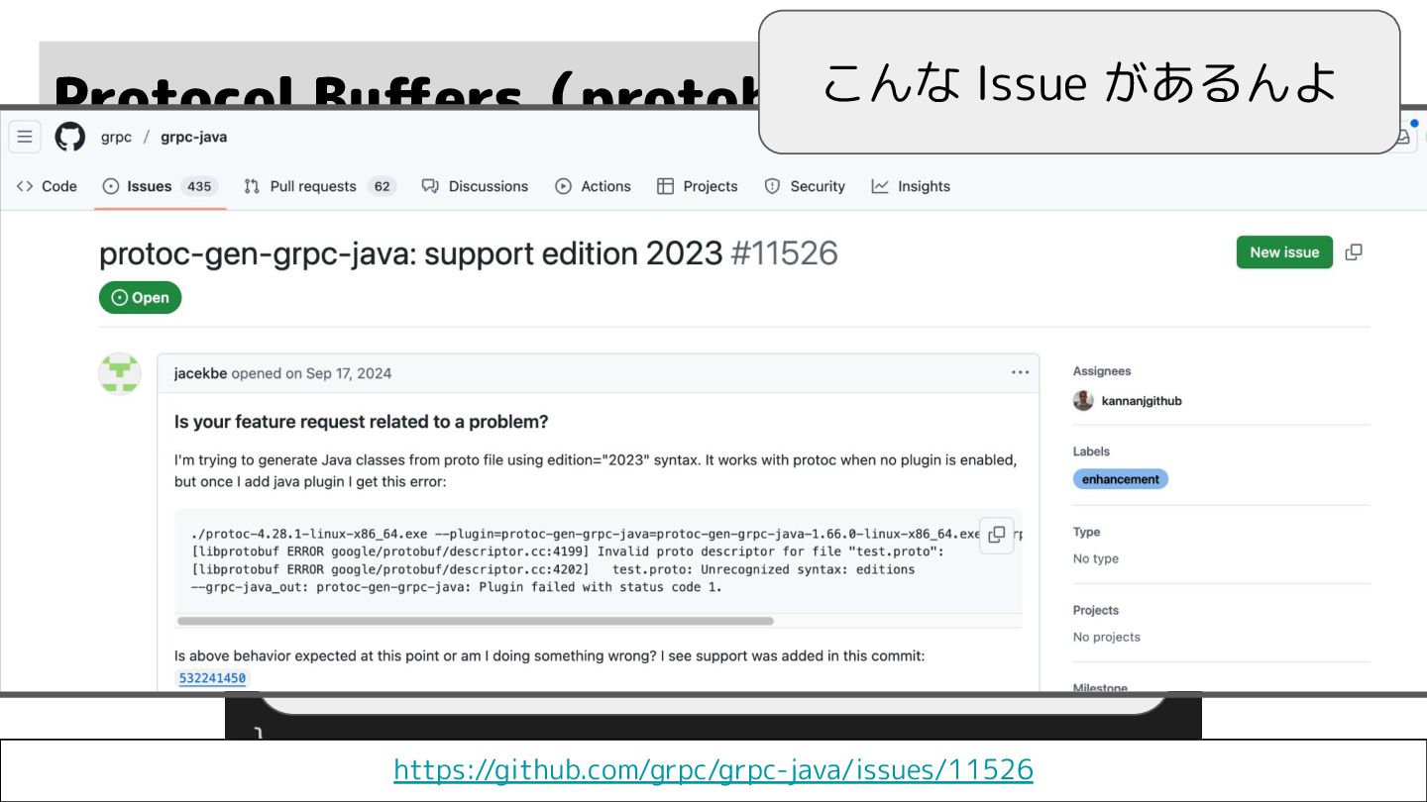Image resolution: width=1427 pixels, height=802 pixels.
Task: Open the slide's GitHub issue URL link
Action: 713,770
